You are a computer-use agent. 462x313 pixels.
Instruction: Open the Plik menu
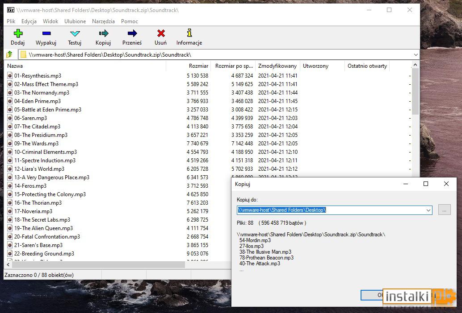click(10, 21)
